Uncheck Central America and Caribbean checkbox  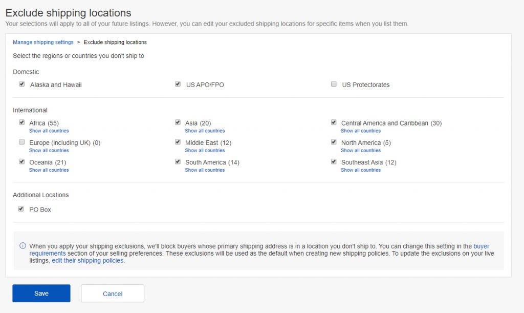coord(334,122)
